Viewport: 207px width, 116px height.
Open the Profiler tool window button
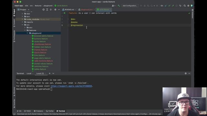tap(50, 111)
